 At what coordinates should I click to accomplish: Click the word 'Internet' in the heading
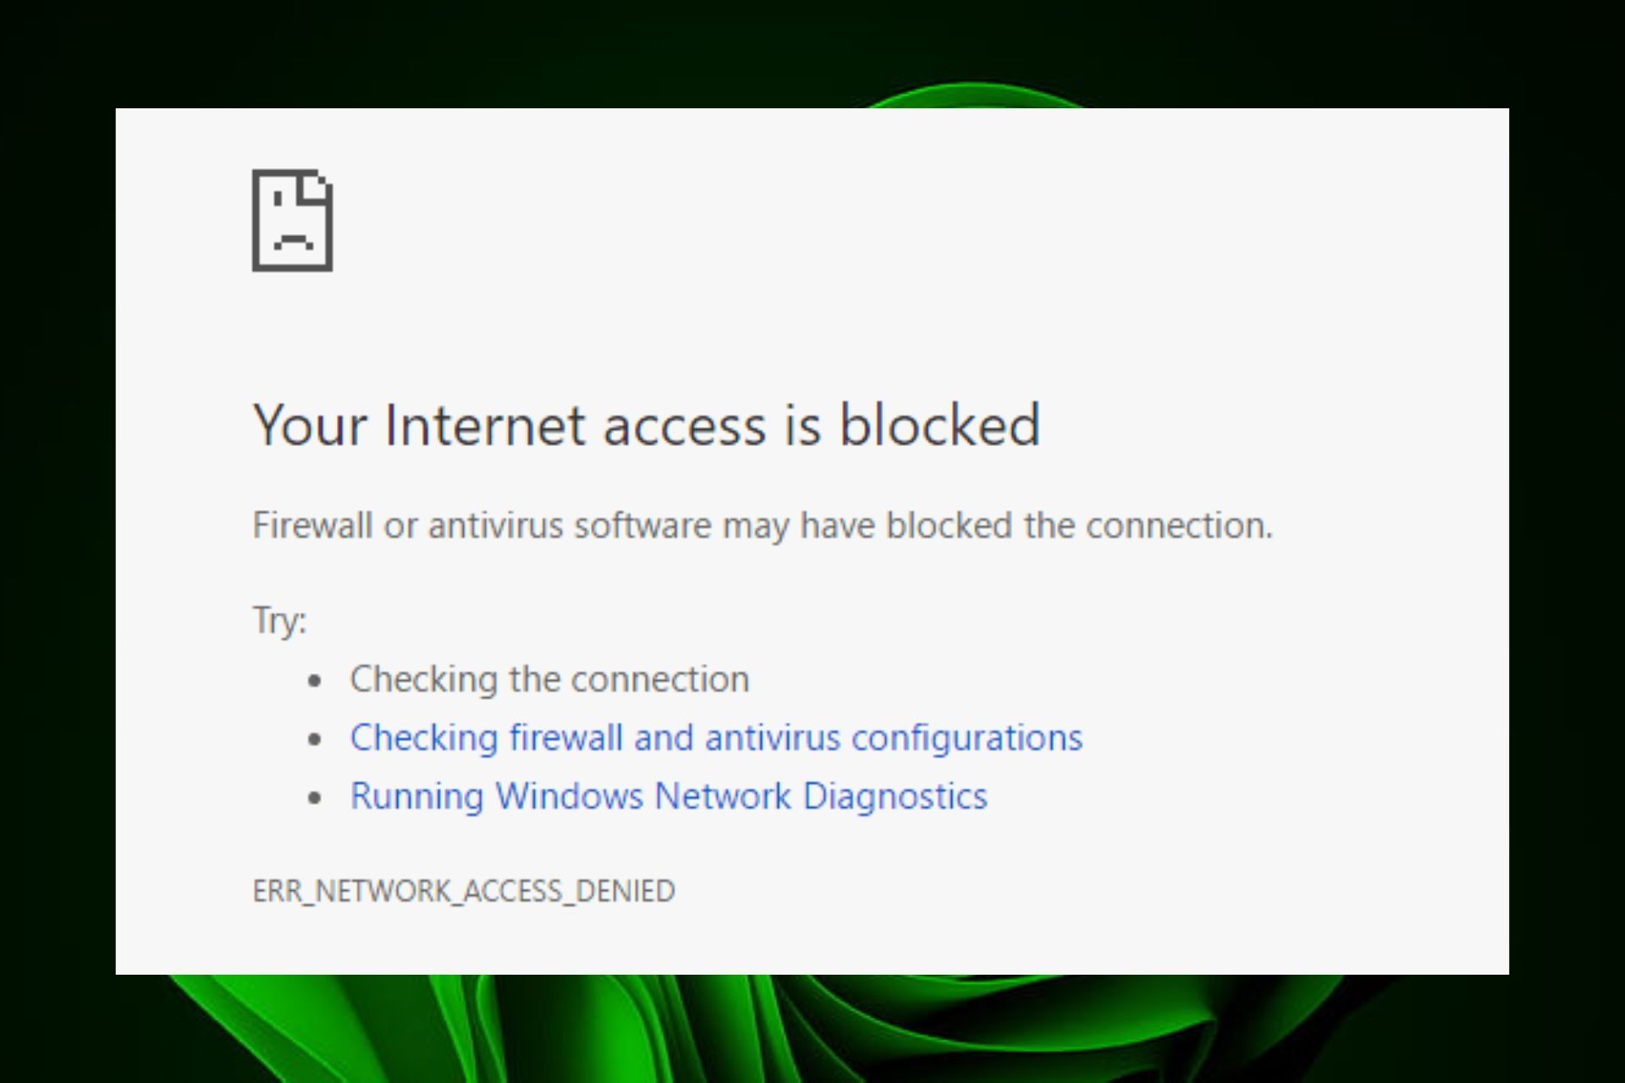[x=484, y=425]
